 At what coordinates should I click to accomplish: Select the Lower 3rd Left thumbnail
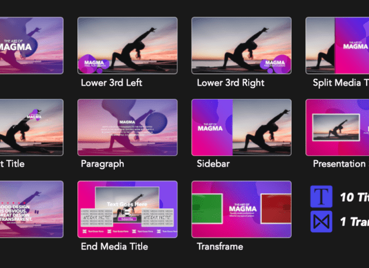[127, 45]
